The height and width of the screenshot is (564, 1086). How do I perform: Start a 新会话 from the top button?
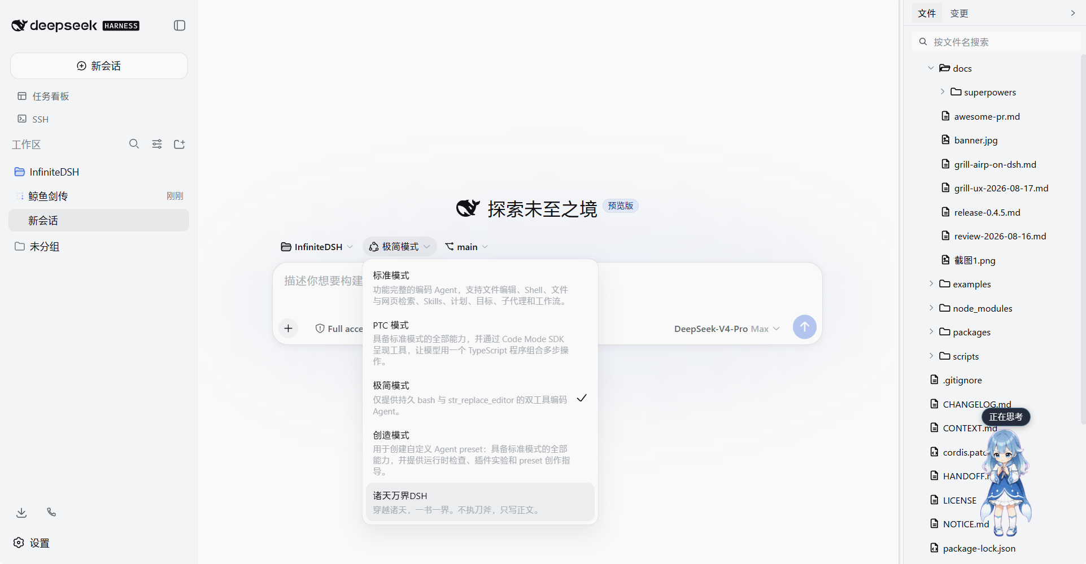99,66
